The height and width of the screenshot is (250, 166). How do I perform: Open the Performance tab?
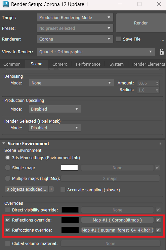[88, 64]
